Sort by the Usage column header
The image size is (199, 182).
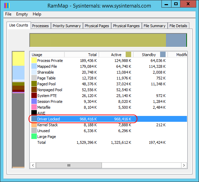47,55
